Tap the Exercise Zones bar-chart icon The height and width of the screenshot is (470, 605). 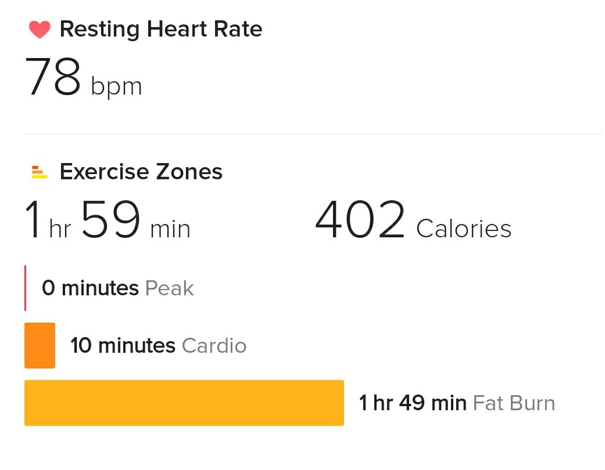click(x=40, y=172)
